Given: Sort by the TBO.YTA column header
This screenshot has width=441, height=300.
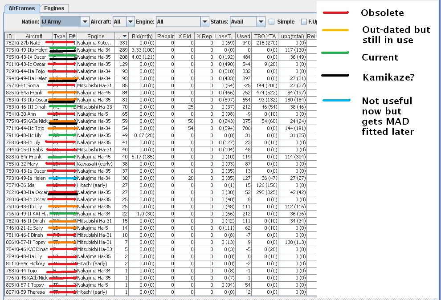Looking at the screenshot, I should [x=265, y=36].
